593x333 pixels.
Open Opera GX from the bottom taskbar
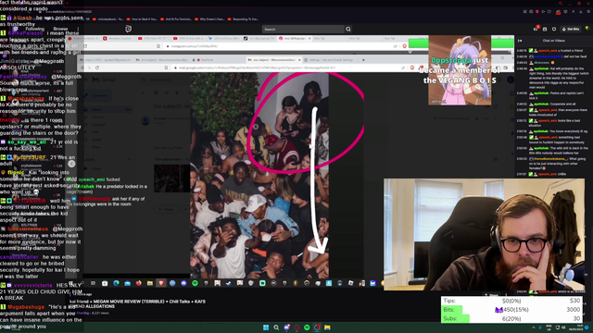[296, 327]
